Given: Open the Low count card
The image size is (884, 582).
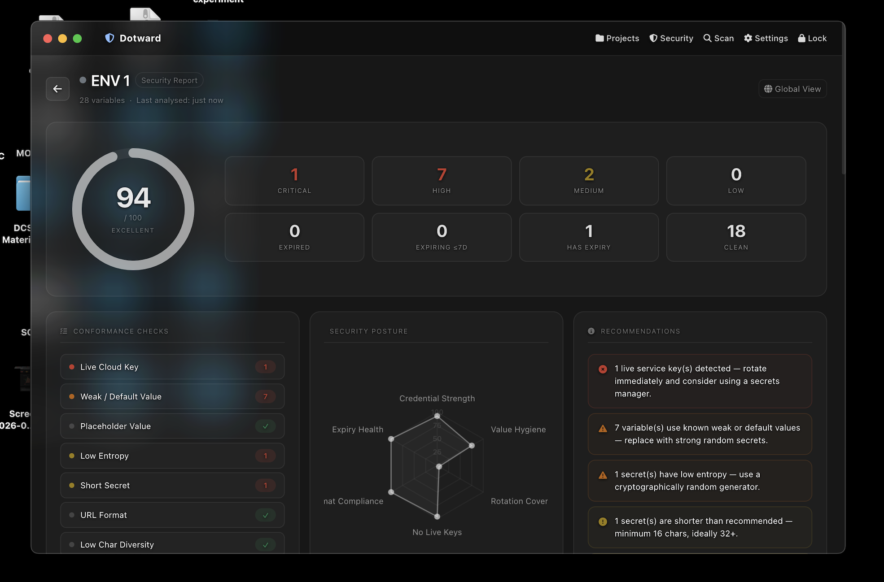Looking at the screenshot, I should coord(736,181).
